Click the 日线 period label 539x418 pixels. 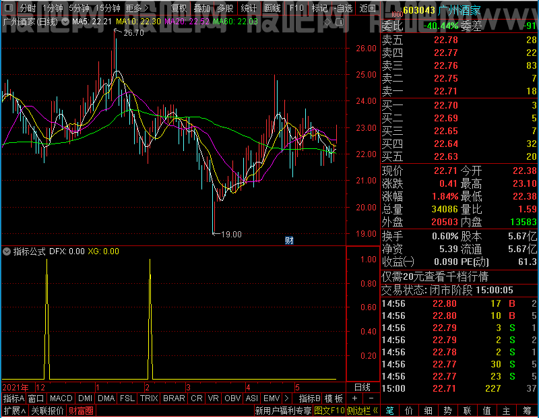pyautogui.click(x=362, y=388)
